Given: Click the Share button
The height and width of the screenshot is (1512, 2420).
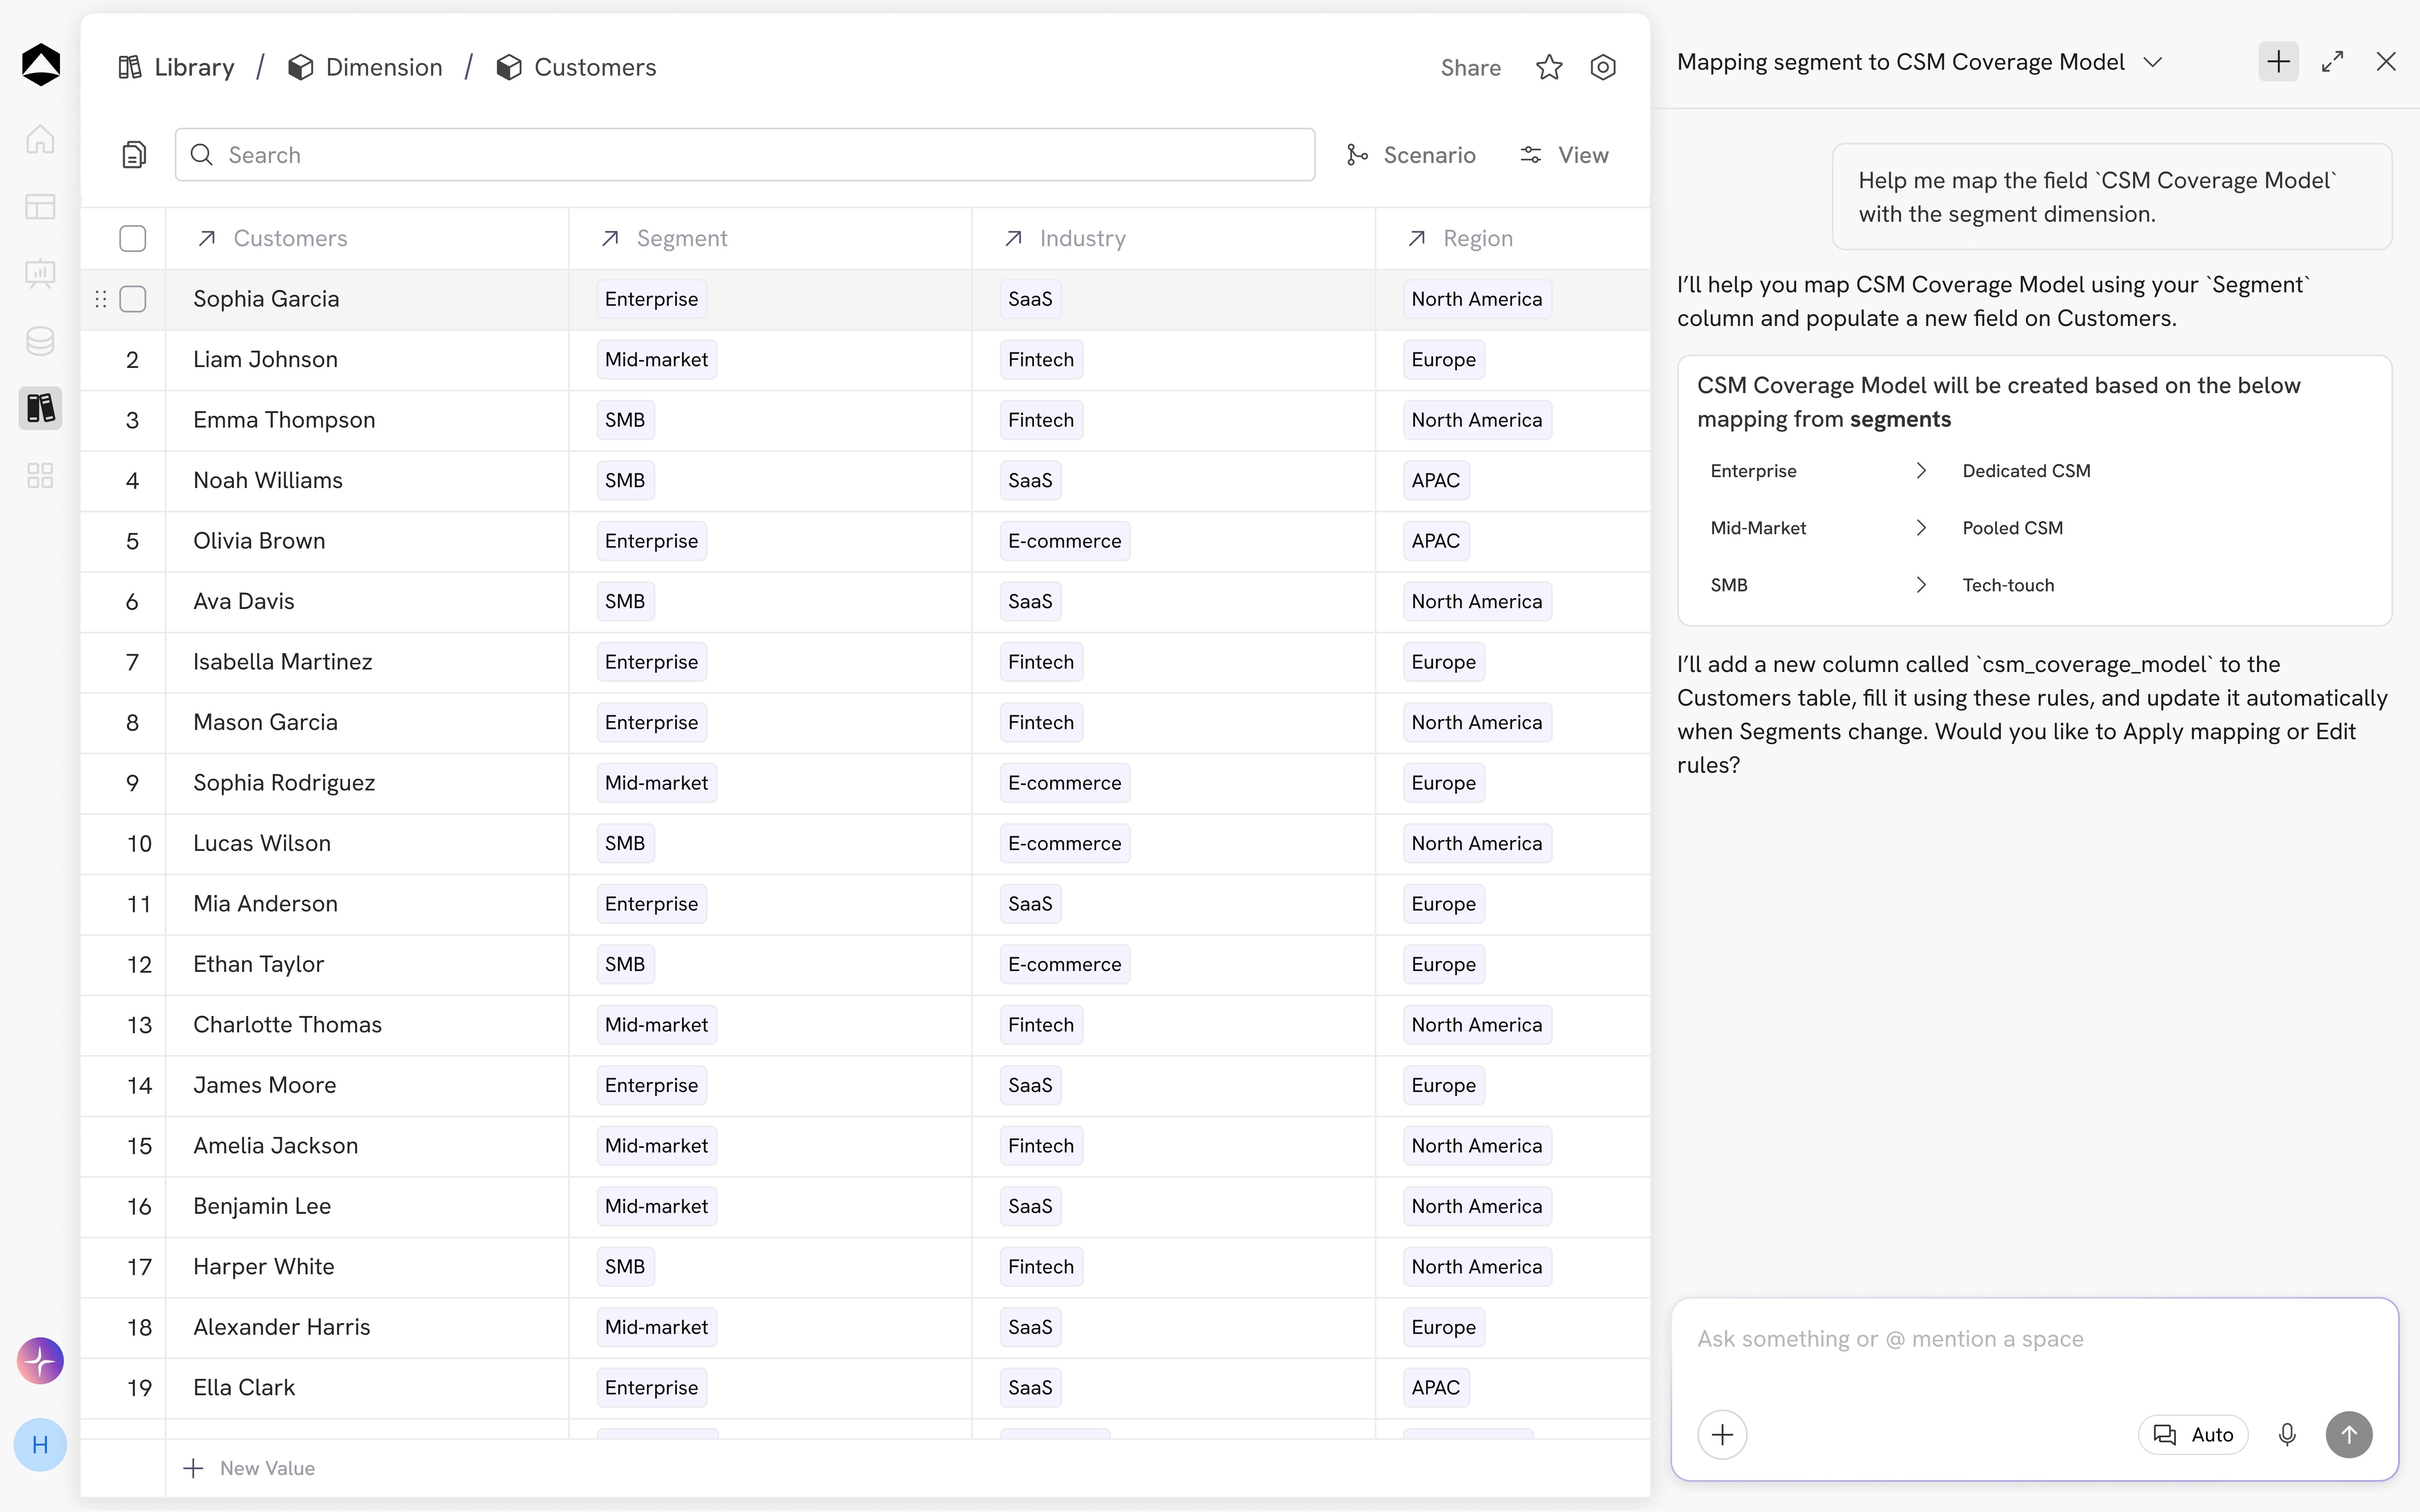Looking at the screenshot, I should click(x=1470, y=67).
